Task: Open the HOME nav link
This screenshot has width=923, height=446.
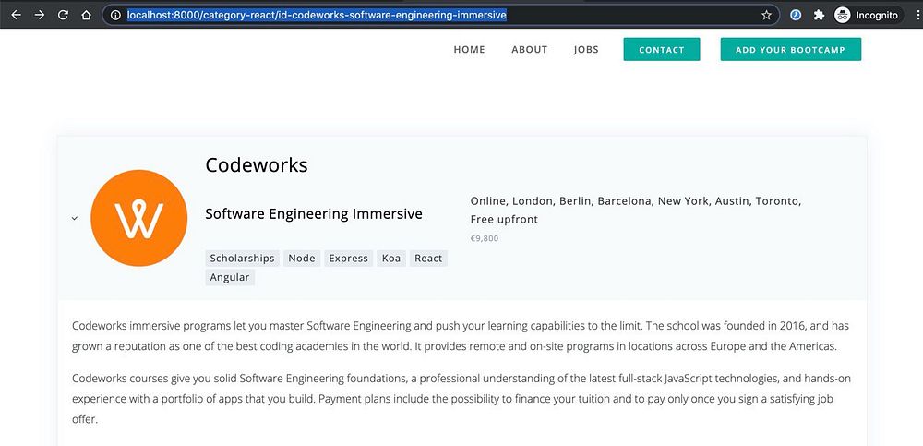Action: tap(469, 50)
